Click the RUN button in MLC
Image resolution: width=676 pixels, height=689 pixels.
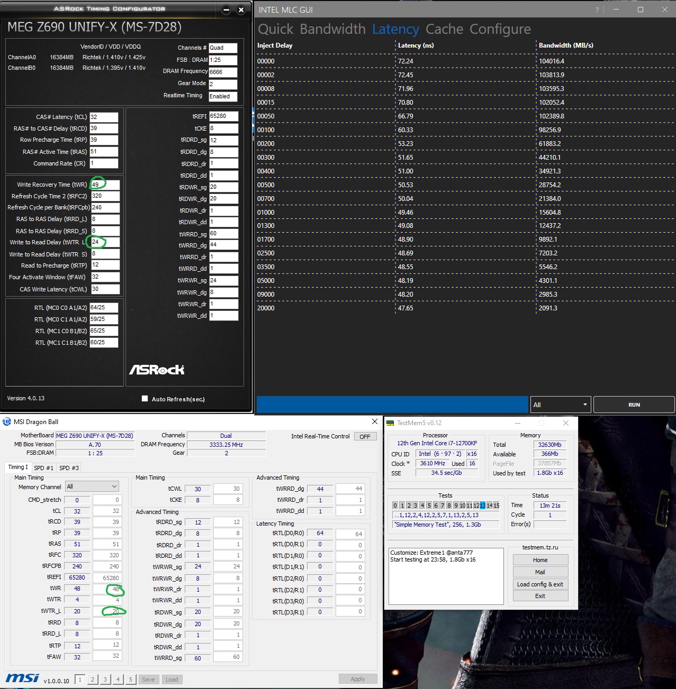point(634,405)
